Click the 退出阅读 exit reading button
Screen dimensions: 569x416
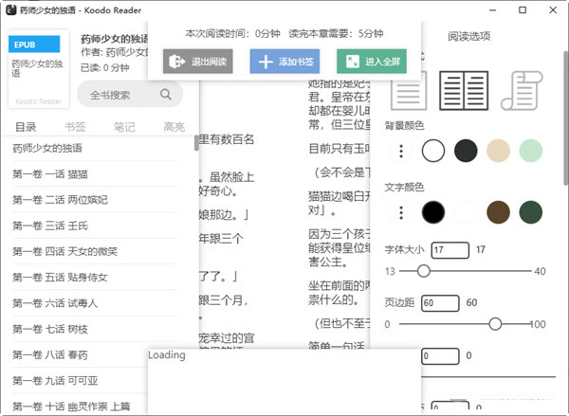click(x=198, y=62)
